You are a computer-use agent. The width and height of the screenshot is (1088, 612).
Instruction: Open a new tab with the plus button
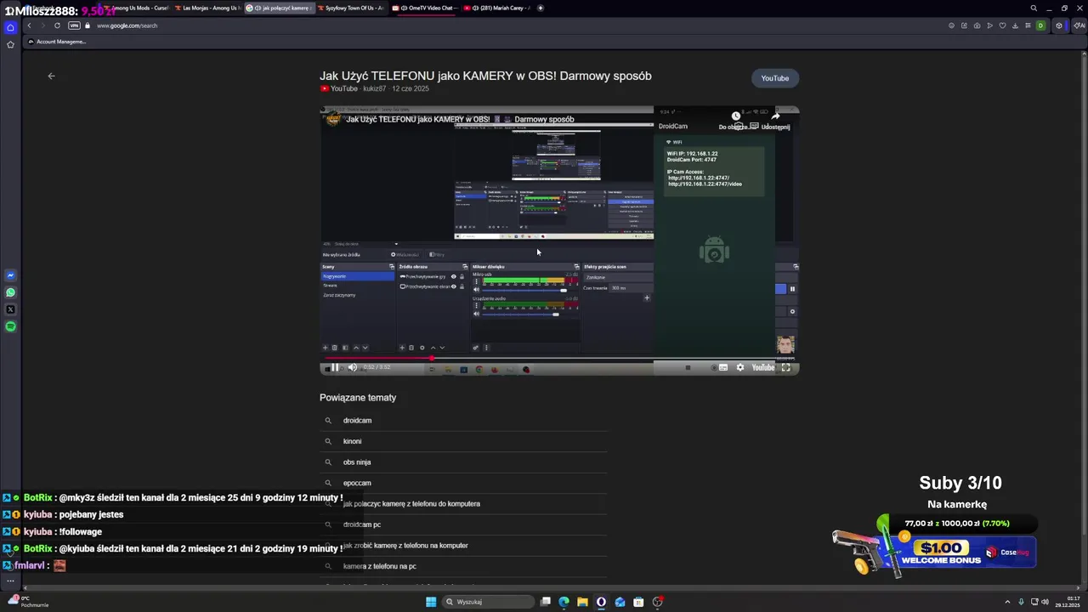point(541,8)
